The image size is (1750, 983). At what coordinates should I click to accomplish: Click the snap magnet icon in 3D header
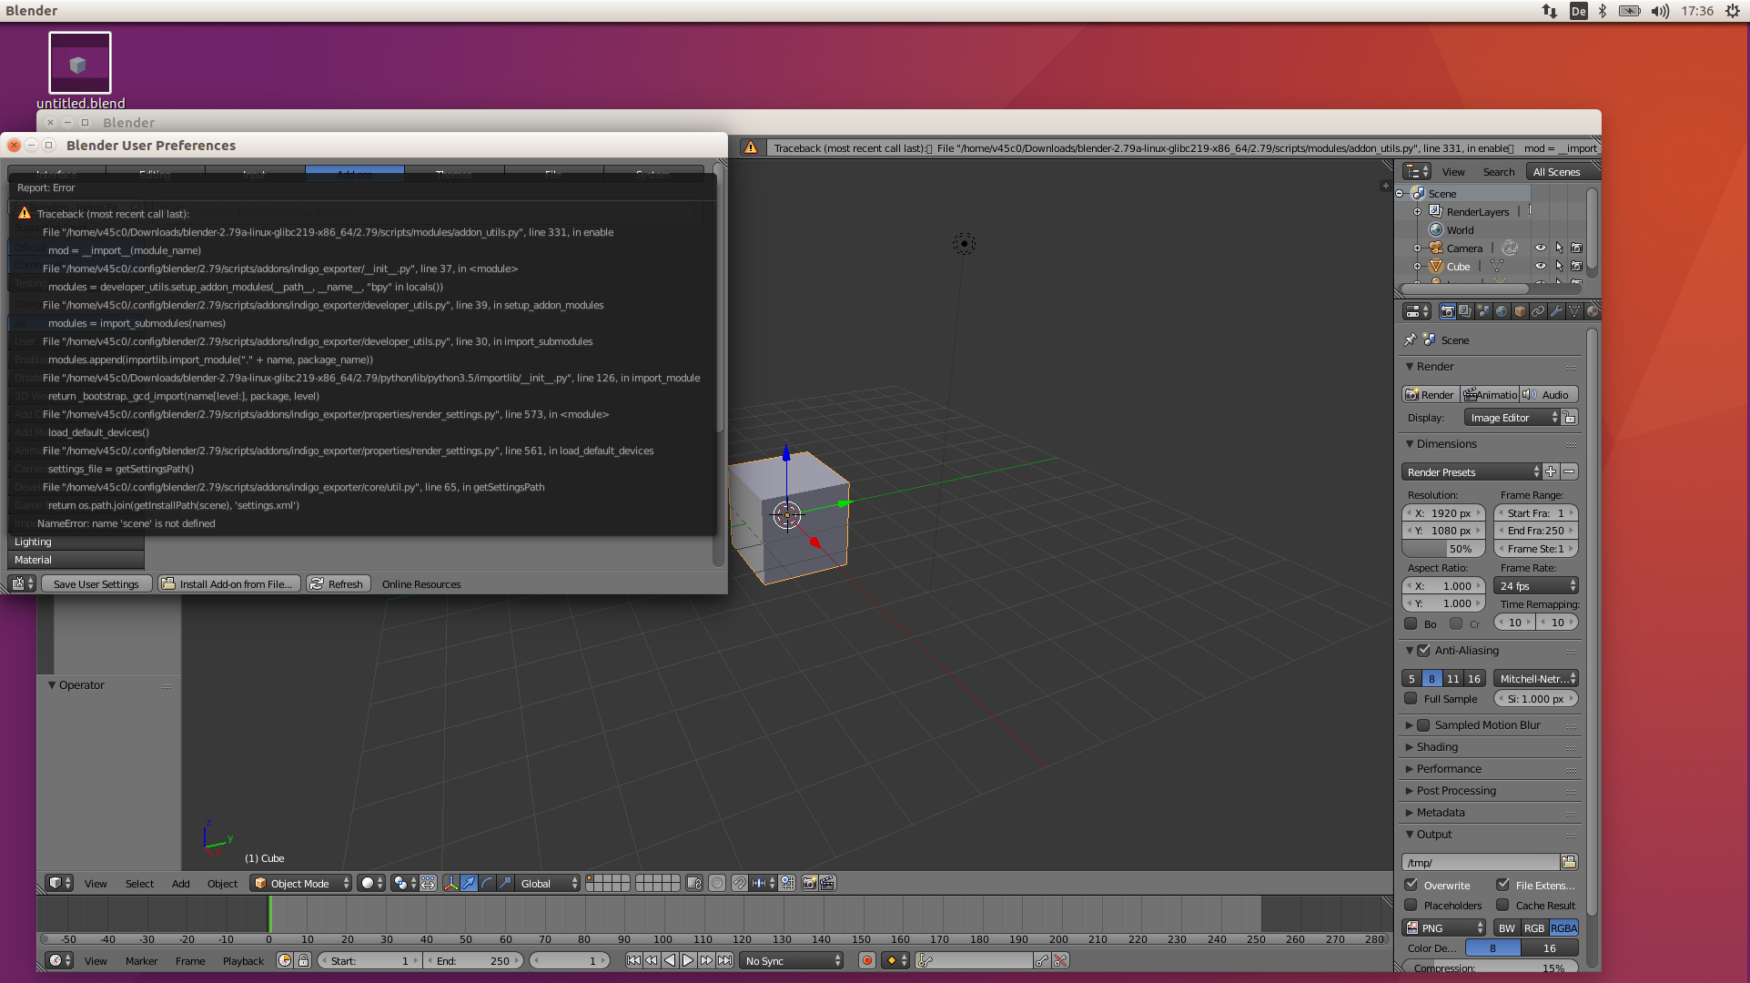(x=740, y=883)
